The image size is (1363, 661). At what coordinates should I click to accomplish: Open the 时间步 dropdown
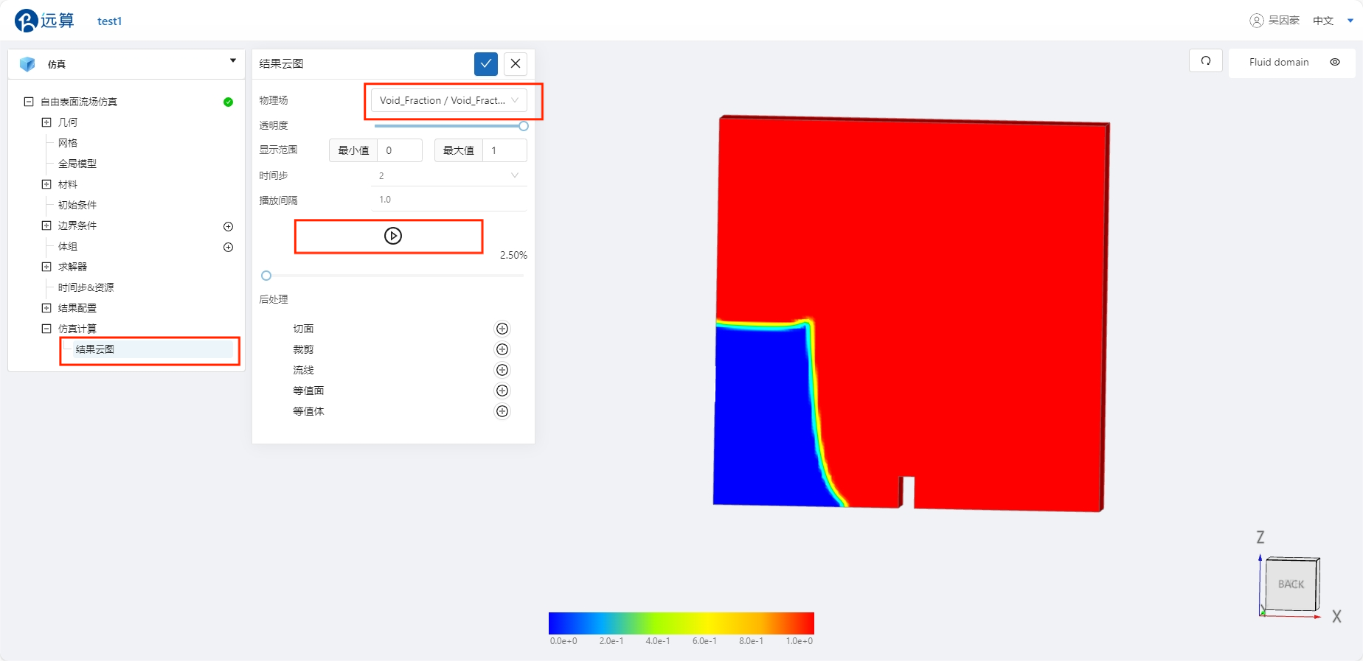tap(449, 175)
